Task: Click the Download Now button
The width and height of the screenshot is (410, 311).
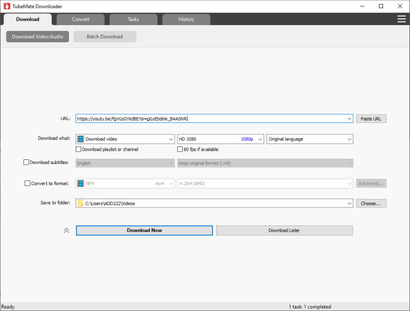Action: click(x=144, y=230)
